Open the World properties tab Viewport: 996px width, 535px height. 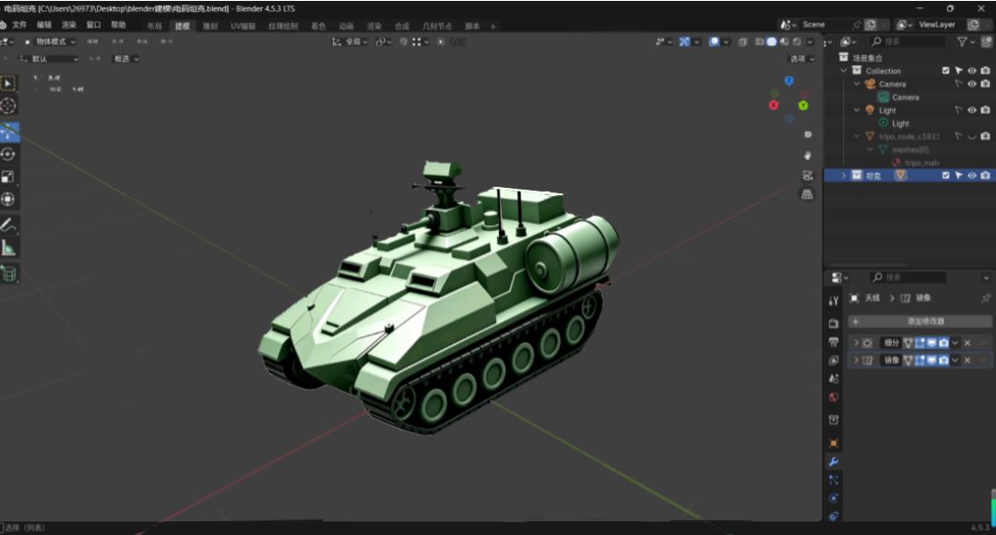pyautogui.click(x=834, y=398)
